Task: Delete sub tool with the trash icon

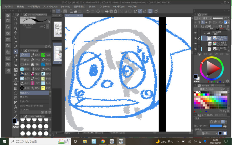Action: click(50, 112)
